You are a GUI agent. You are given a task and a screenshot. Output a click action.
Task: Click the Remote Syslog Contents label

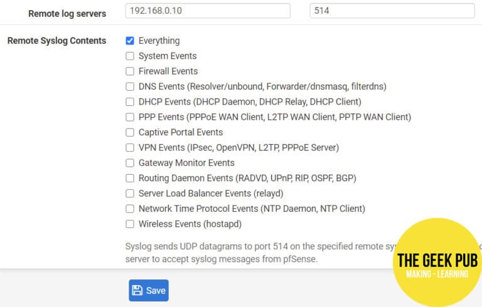(x=56, y=41)
